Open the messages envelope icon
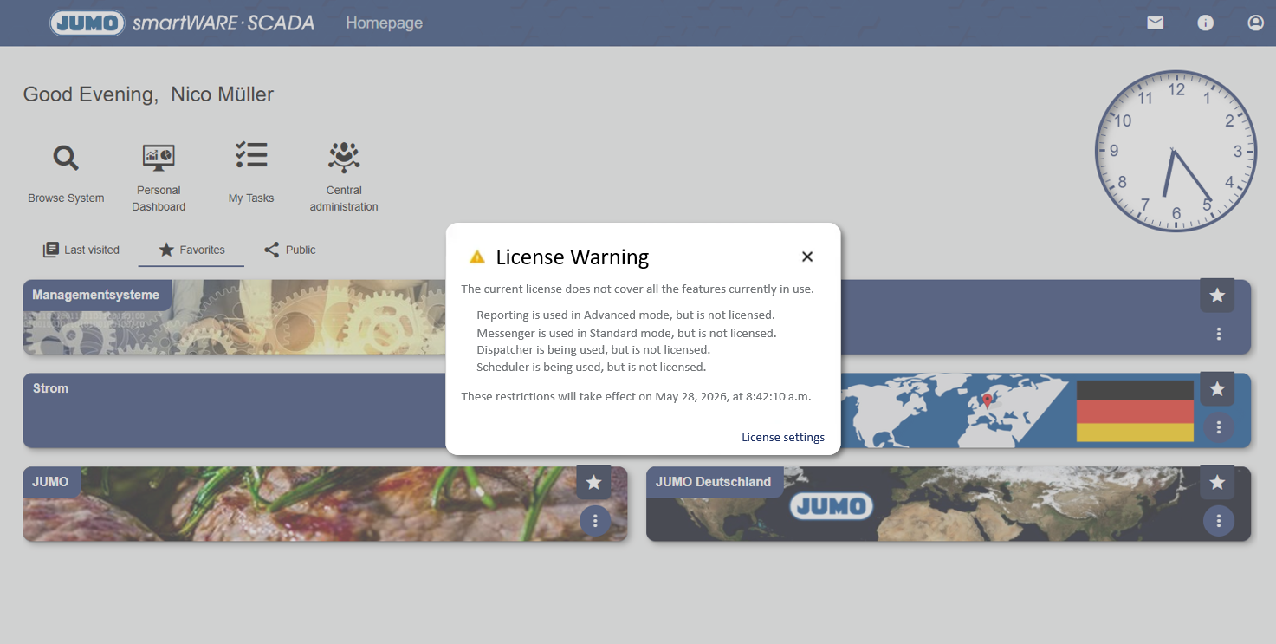The height and width of the screenshot is (644, 1276). point(1155,23)
